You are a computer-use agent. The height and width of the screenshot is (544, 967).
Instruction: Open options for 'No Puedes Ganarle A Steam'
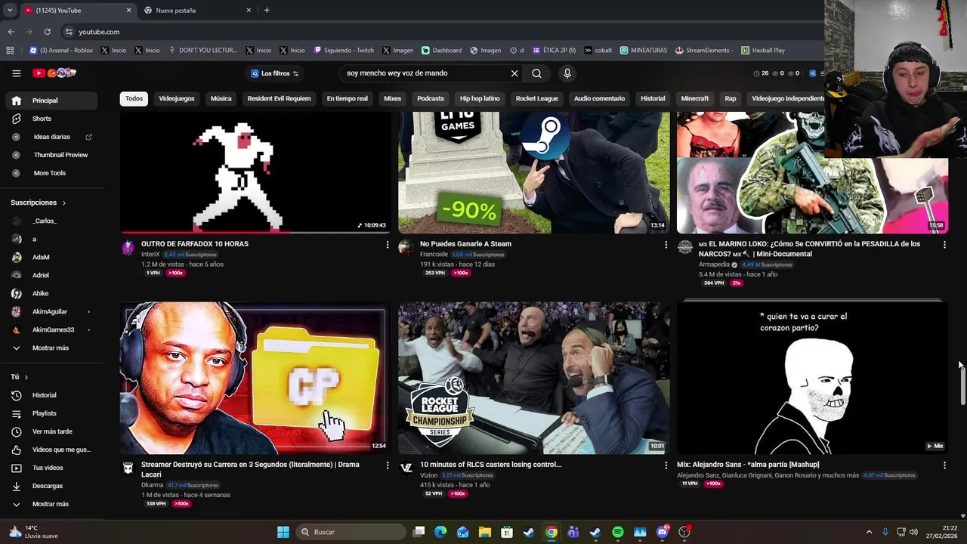click(x=666, y=245)
